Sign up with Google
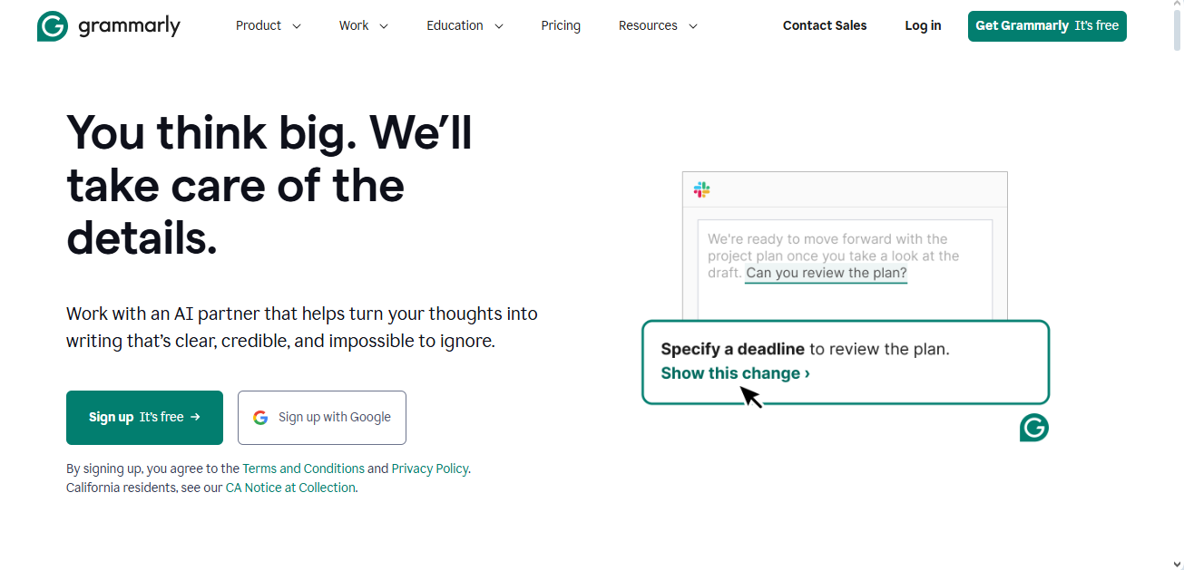 click(321, 417)
